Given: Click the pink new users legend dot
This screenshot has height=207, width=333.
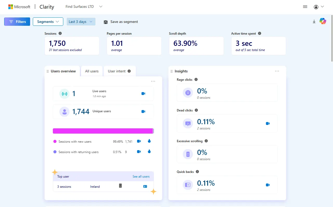Looking at the screenshot, I should tap(55, 141).
